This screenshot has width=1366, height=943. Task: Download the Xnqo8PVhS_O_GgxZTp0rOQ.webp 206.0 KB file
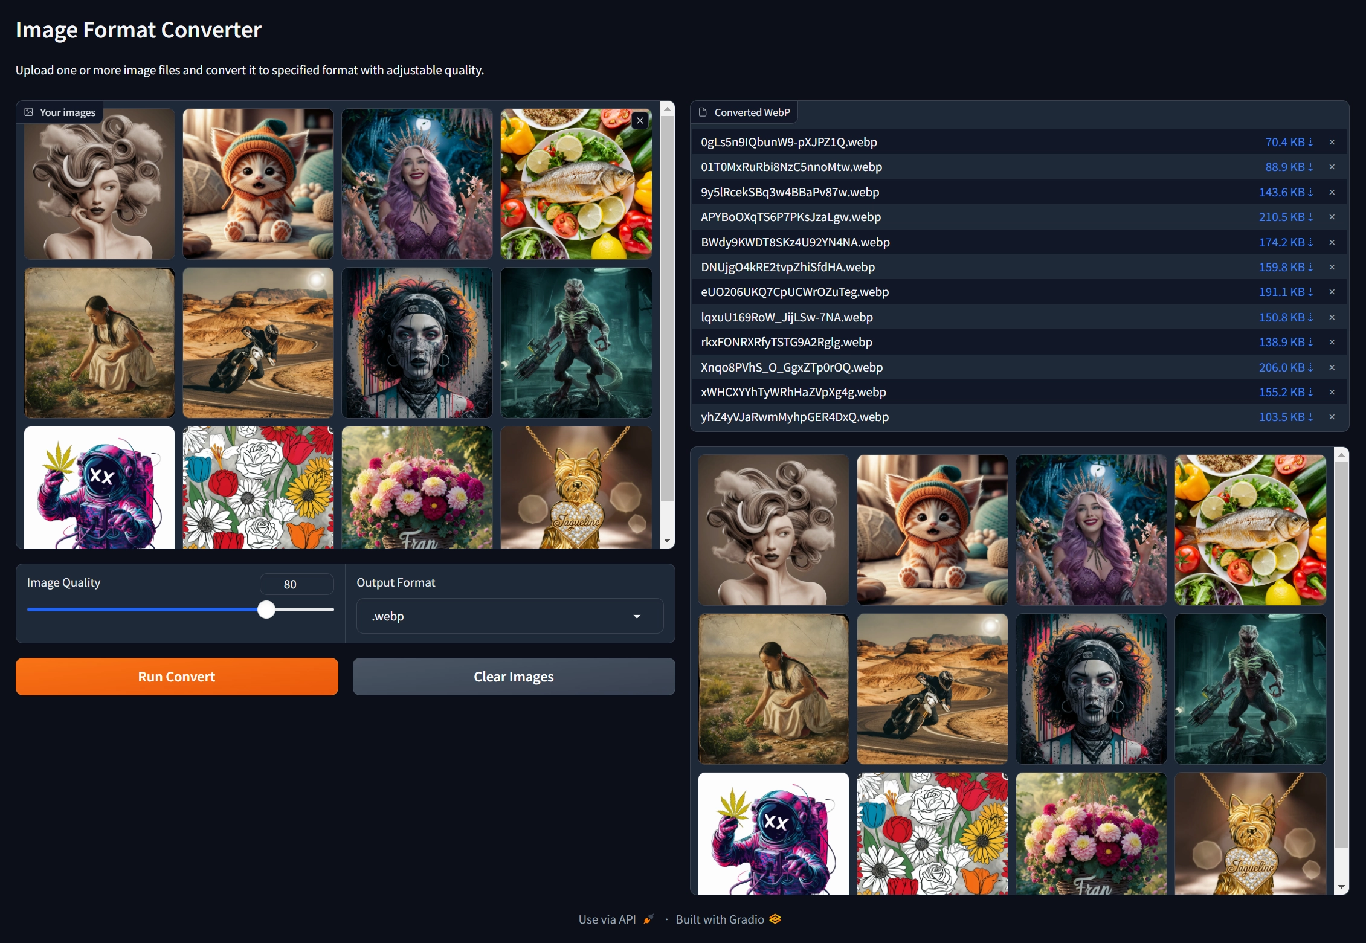coord(1286,367)
